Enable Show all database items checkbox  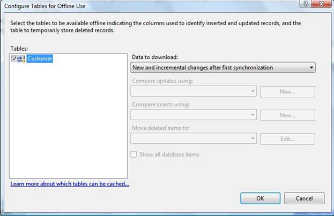(134, 155)
